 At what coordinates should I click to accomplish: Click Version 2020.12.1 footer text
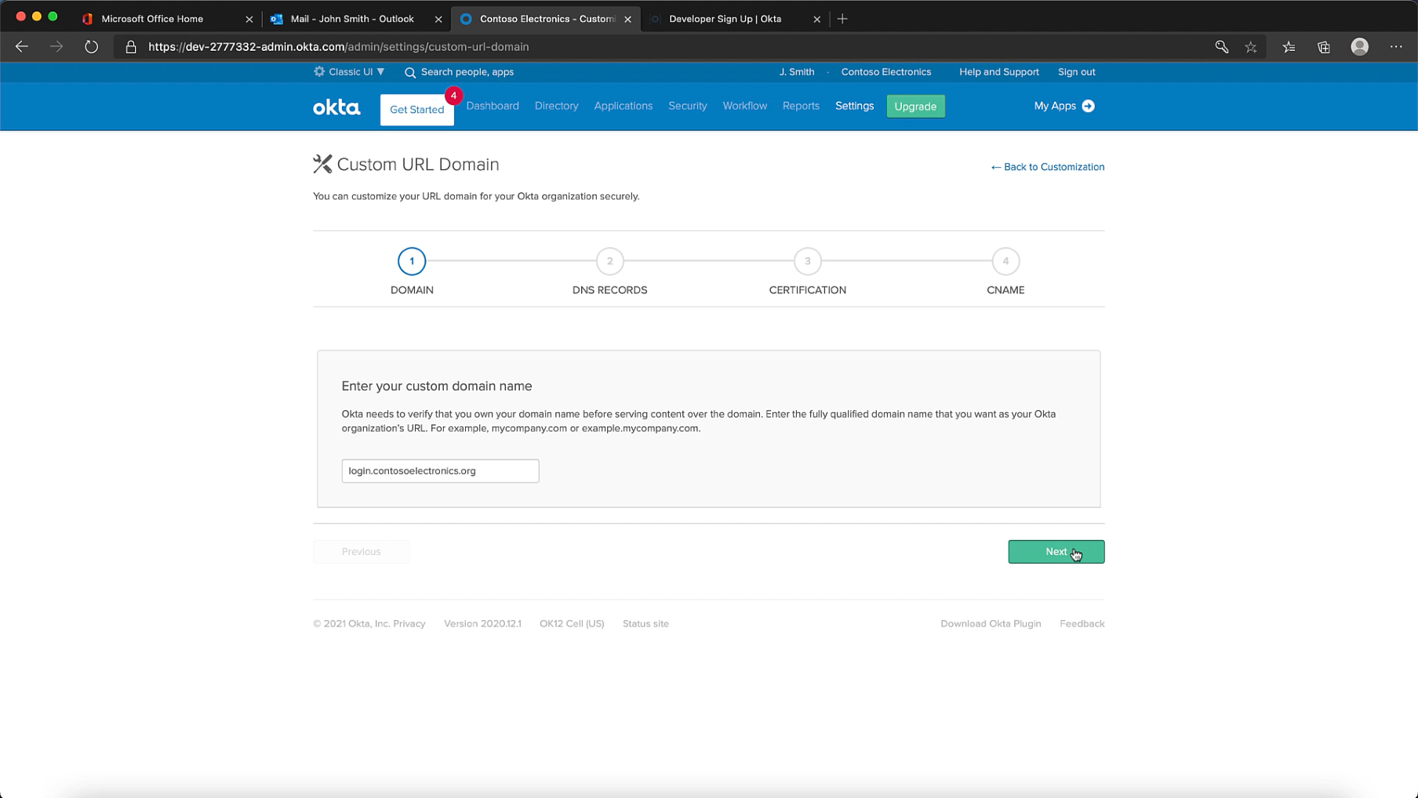[482, 624]
